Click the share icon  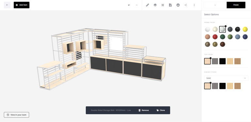(x=186, y=5)
